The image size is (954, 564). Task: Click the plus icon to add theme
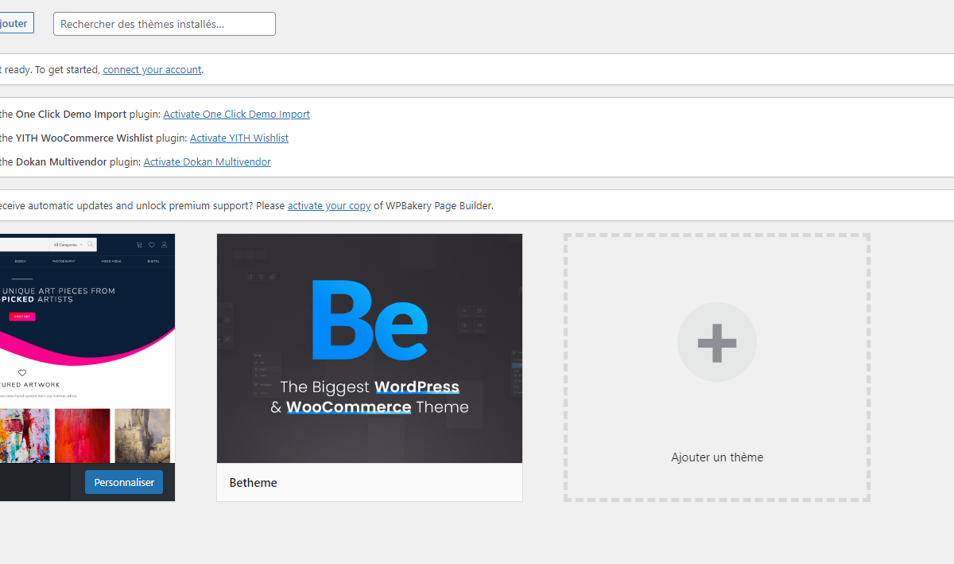717,342
